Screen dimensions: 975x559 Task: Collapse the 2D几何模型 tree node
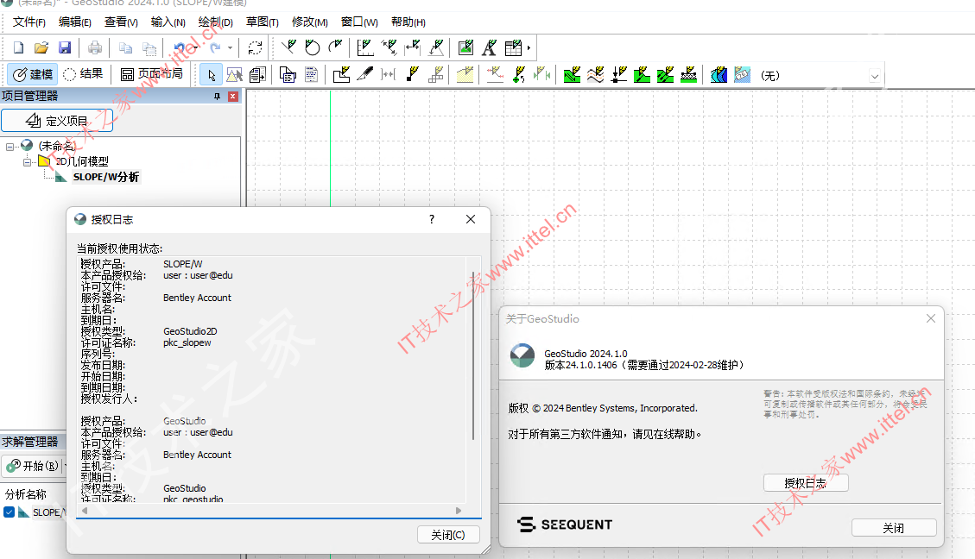tap(27, 162)
